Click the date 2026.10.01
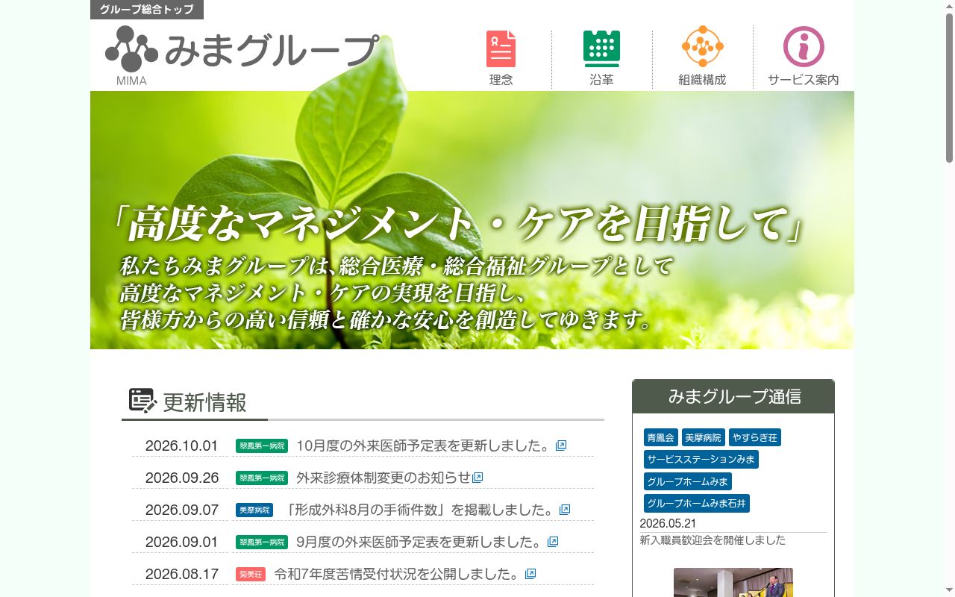This screenshot has height=597, width=955. coord(182,446)
